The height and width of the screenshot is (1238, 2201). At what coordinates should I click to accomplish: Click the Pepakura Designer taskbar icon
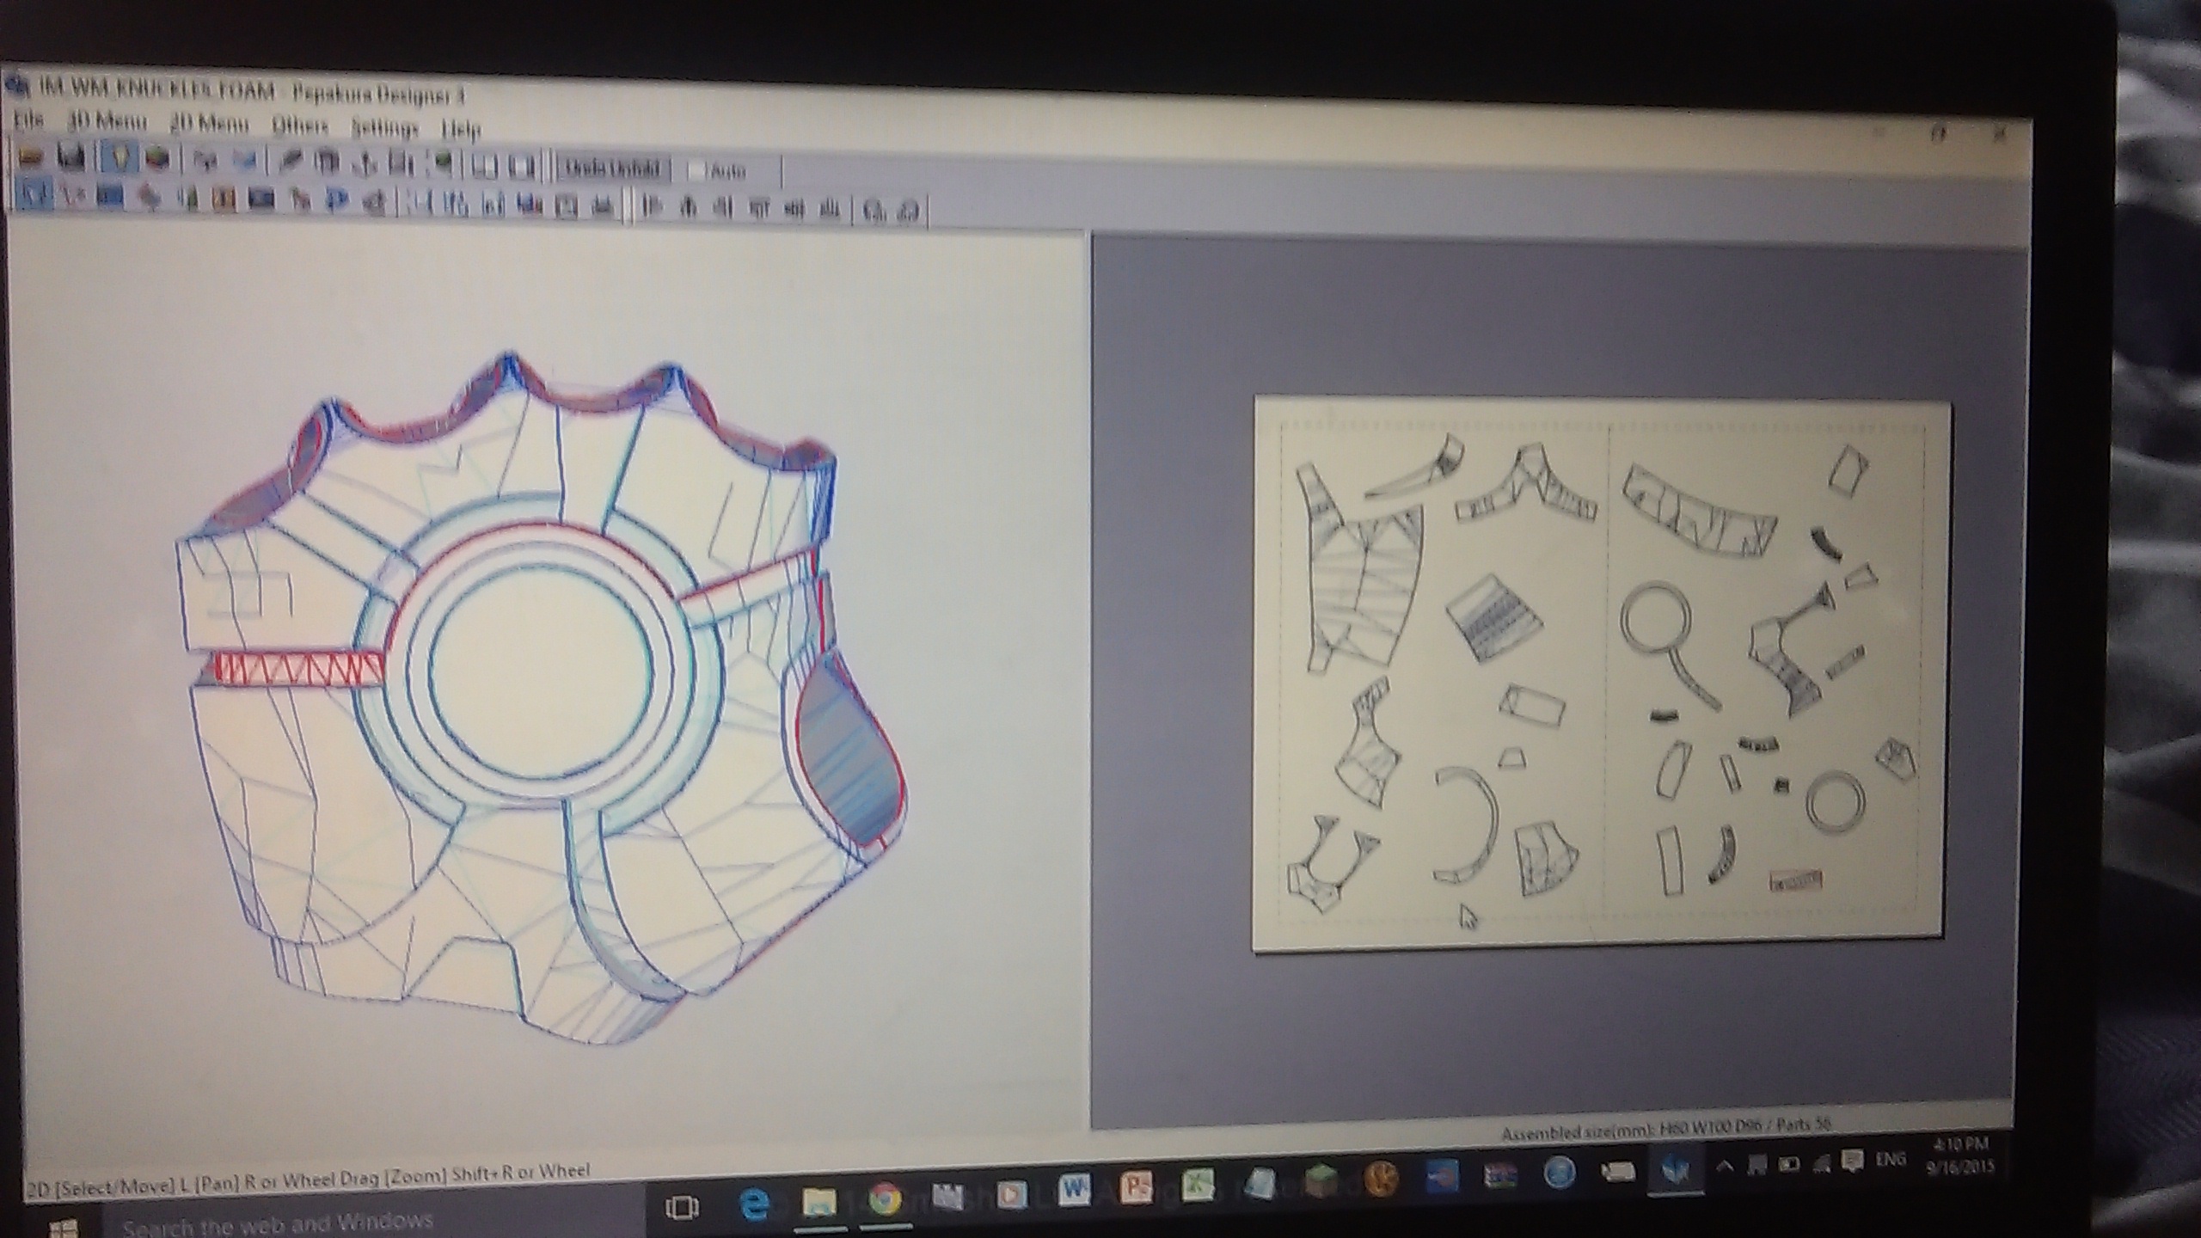1676,1170
